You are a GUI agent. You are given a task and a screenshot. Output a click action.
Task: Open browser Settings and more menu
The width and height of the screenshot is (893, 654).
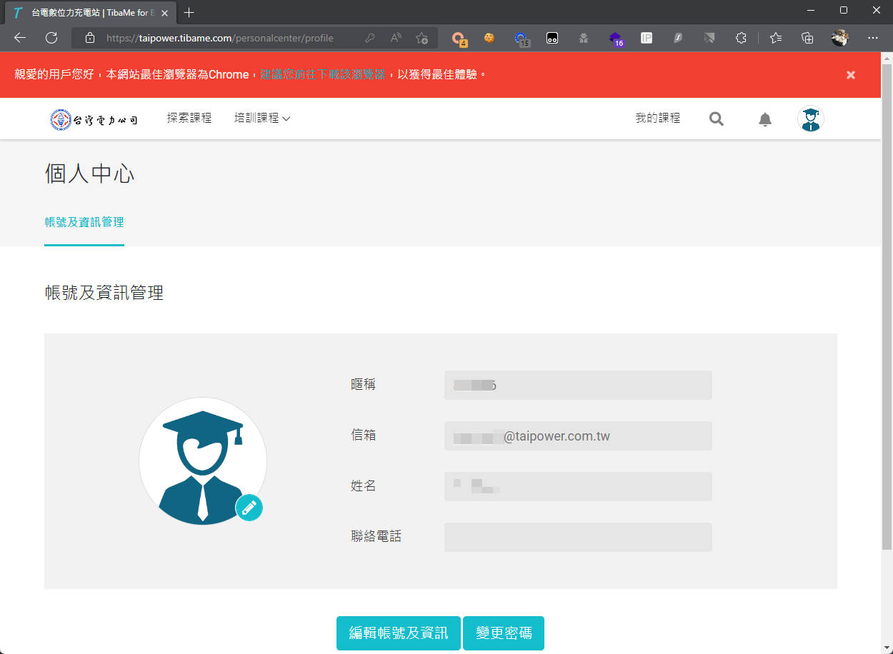click(x=873, y=38)
